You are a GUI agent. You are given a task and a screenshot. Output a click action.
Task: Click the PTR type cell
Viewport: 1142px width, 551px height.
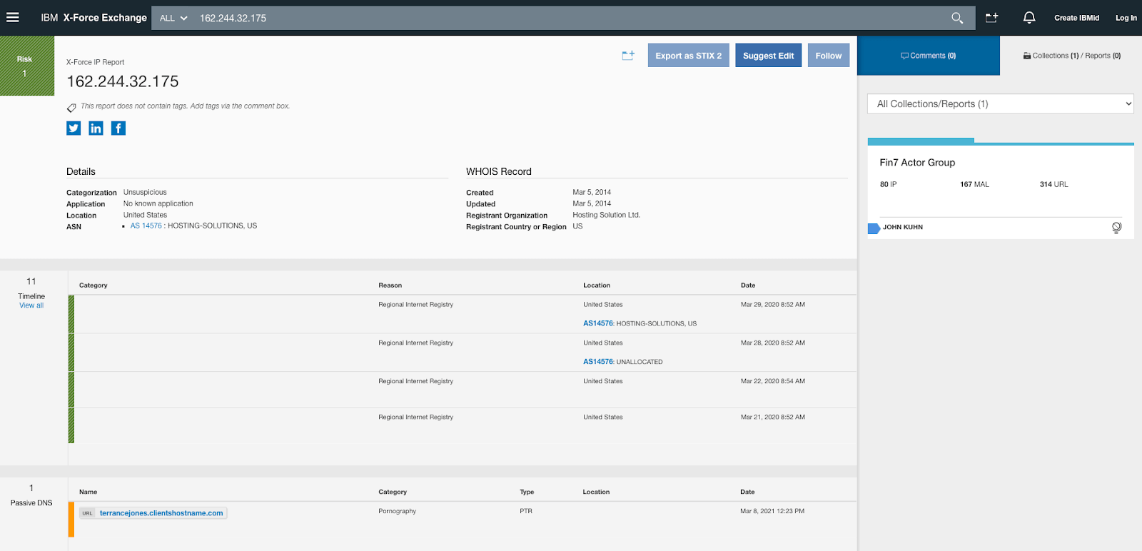(x=526, y=512)
